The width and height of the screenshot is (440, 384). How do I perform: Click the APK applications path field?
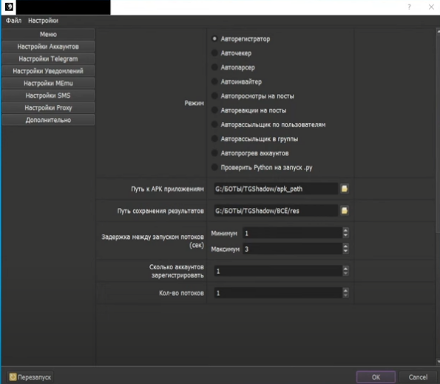click(276, 189)
